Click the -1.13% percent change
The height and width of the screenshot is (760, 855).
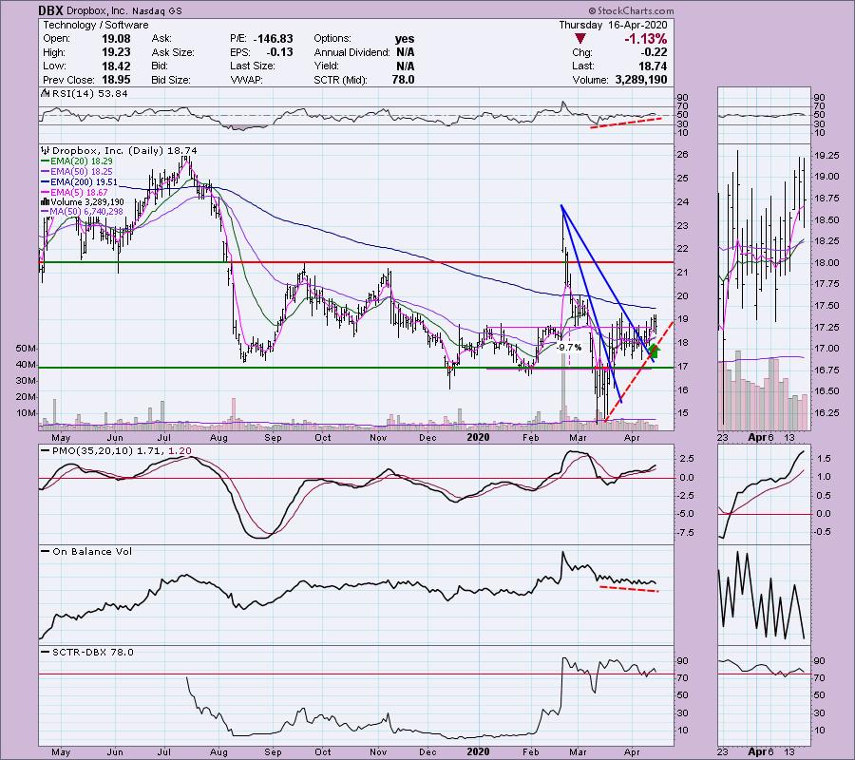coord(645,39)
